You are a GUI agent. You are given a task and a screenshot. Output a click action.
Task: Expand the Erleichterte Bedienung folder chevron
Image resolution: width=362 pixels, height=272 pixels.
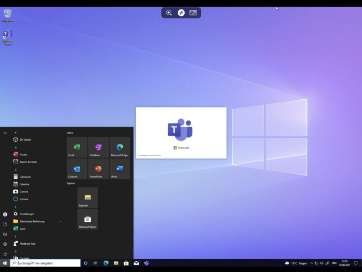click(x=61, y=221)
